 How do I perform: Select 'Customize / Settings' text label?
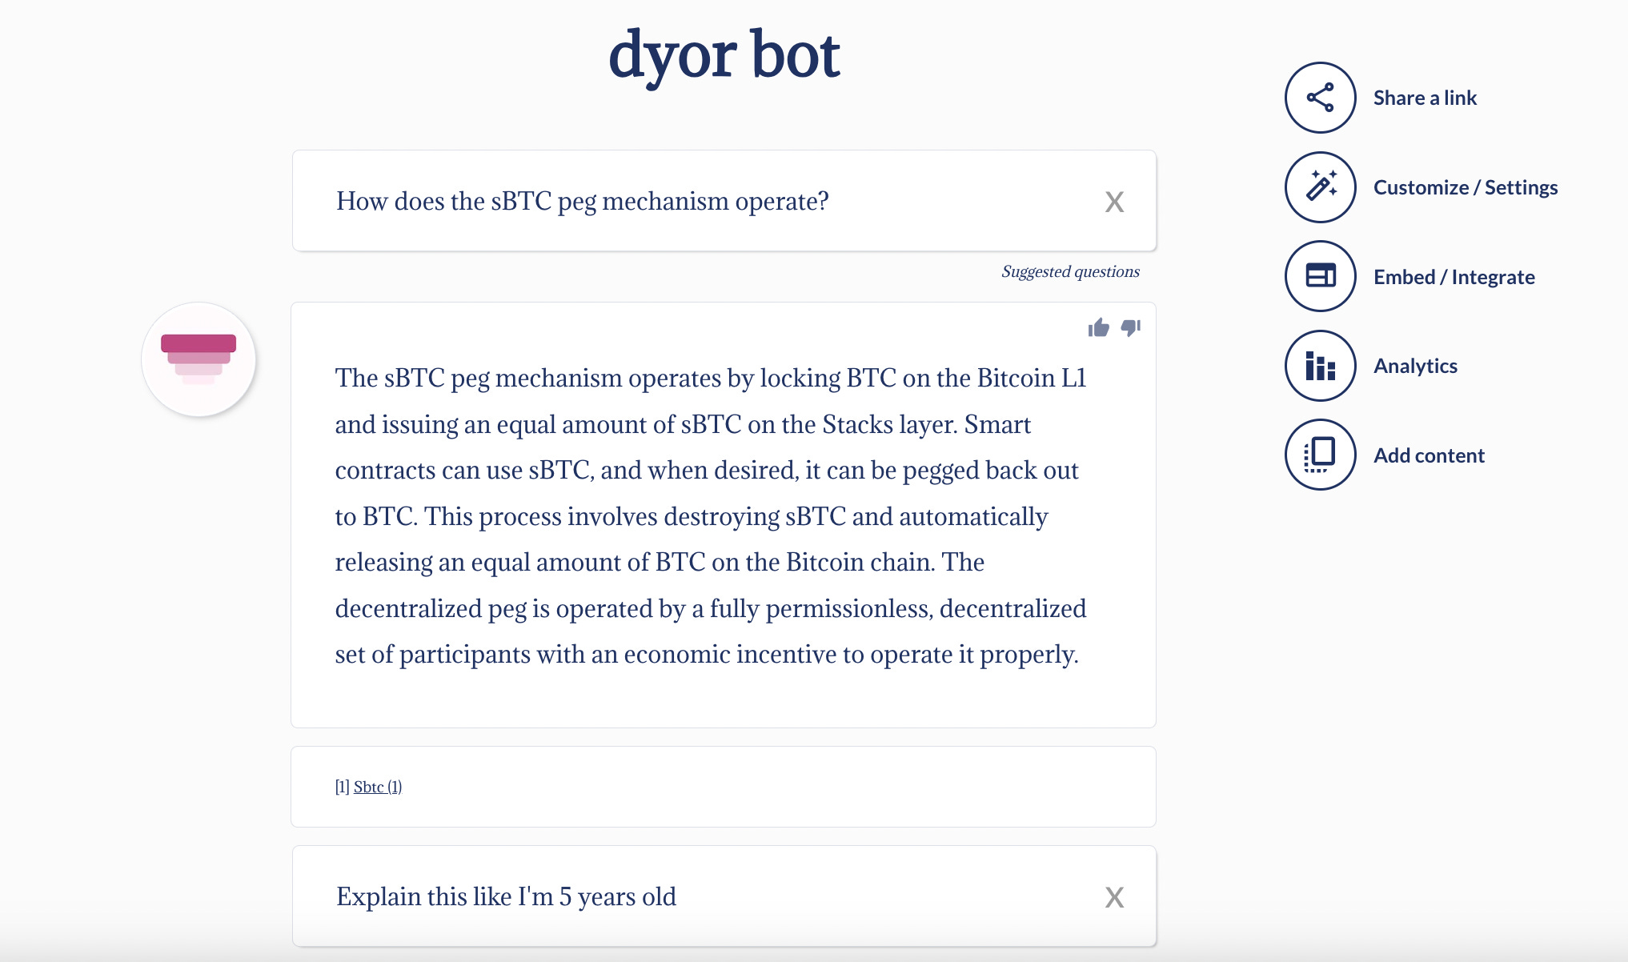coord(1465,187)
